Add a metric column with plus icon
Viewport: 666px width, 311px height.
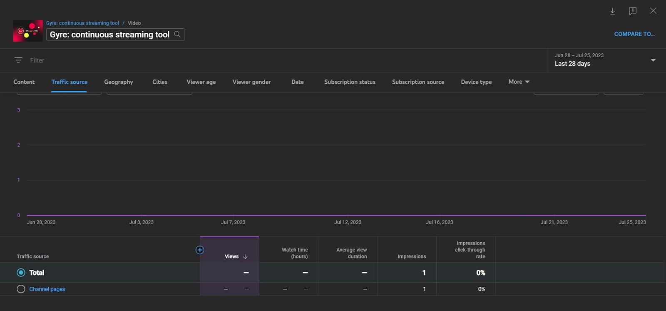click(x=200, y=250)
